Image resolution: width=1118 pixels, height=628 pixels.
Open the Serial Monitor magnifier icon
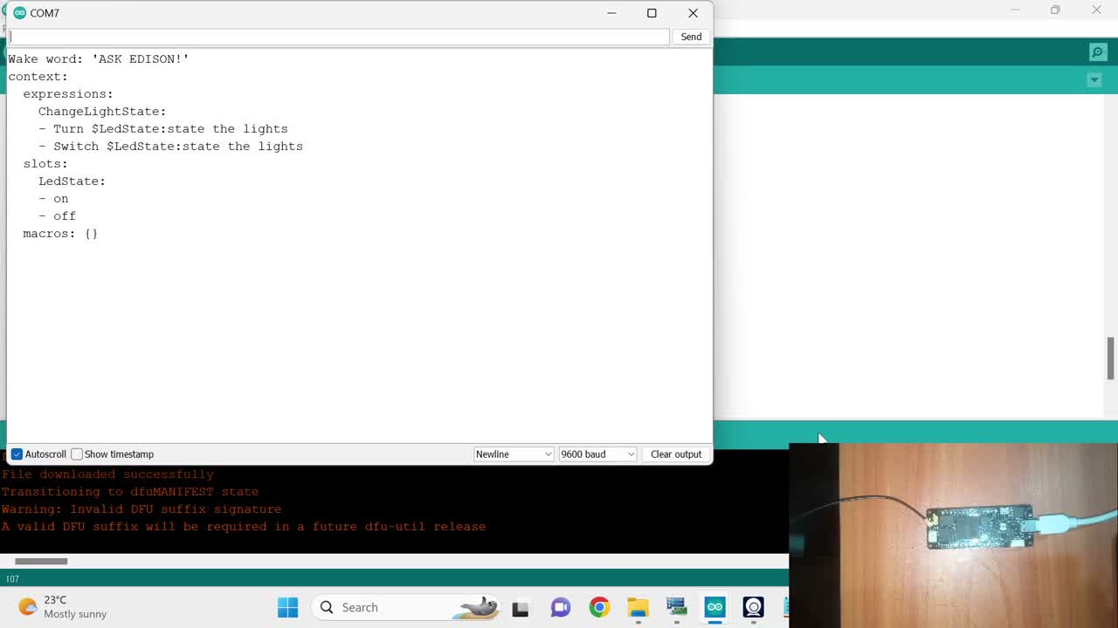(1098, 52)
